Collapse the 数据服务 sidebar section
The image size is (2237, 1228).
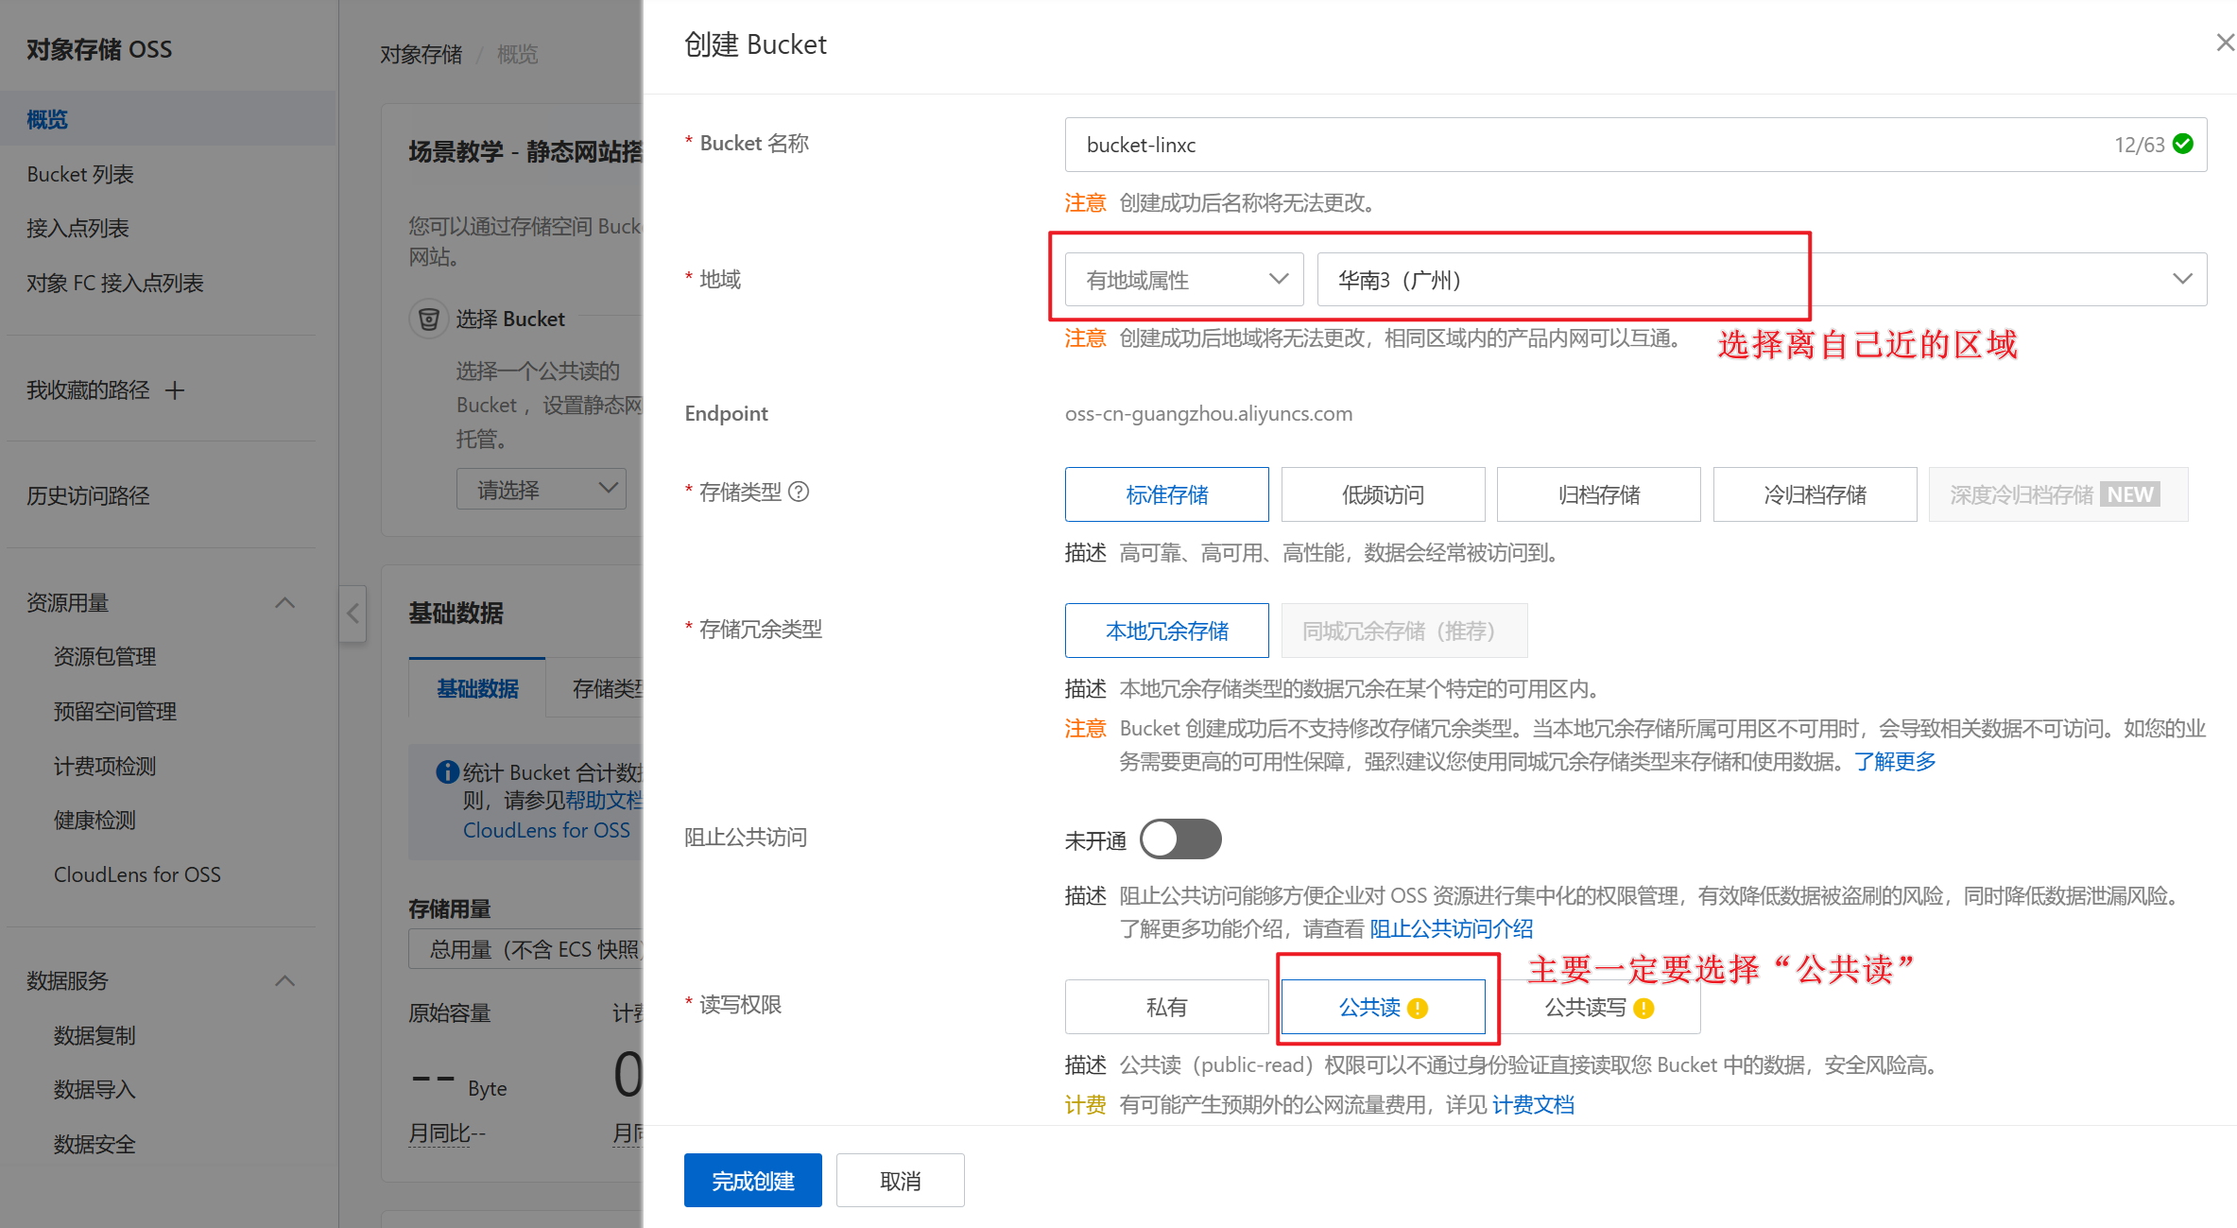284,980
